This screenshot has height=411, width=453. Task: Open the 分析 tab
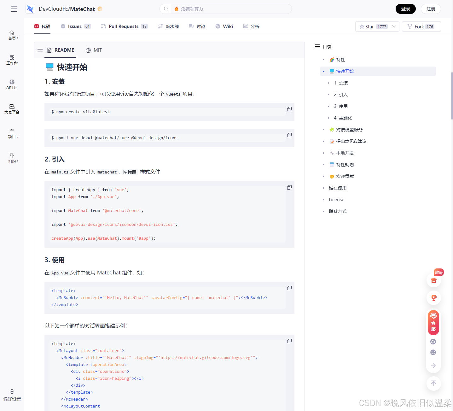point(251,26)
